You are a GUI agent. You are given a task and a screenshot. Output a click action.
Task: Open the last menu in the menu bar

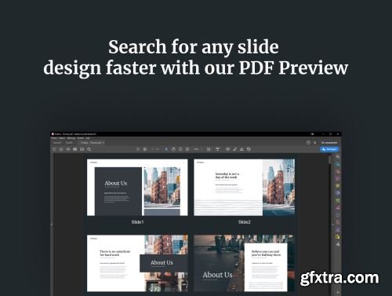pos(88,138)
